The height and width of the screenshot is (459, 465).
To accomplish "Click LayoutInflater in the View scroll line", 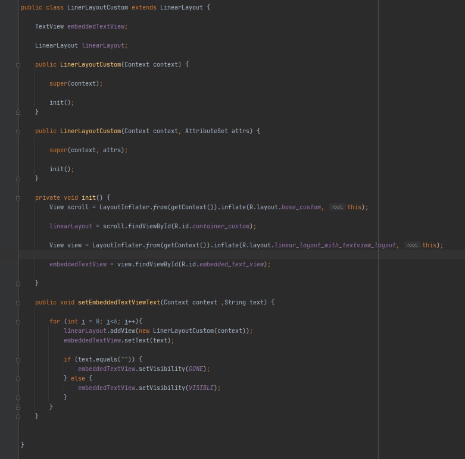I will 124,207.
